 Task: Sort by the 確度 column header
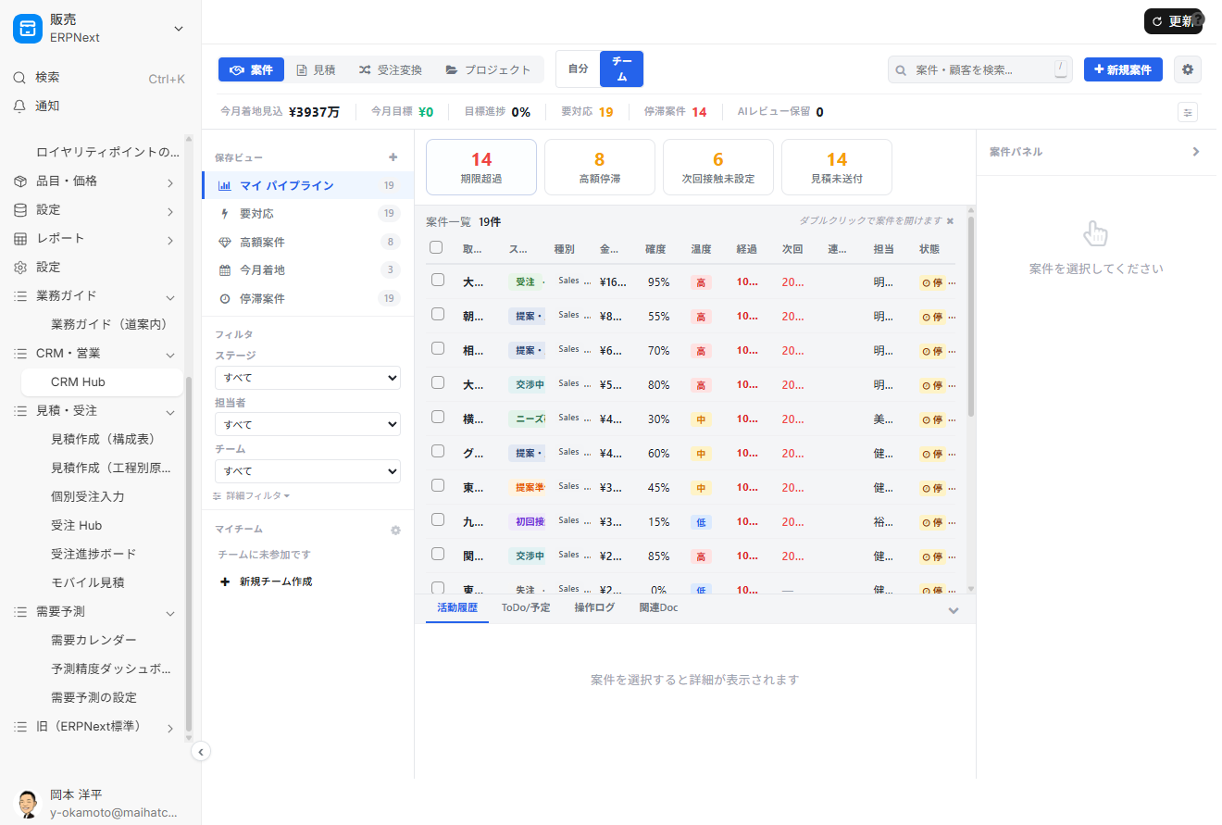655,249
